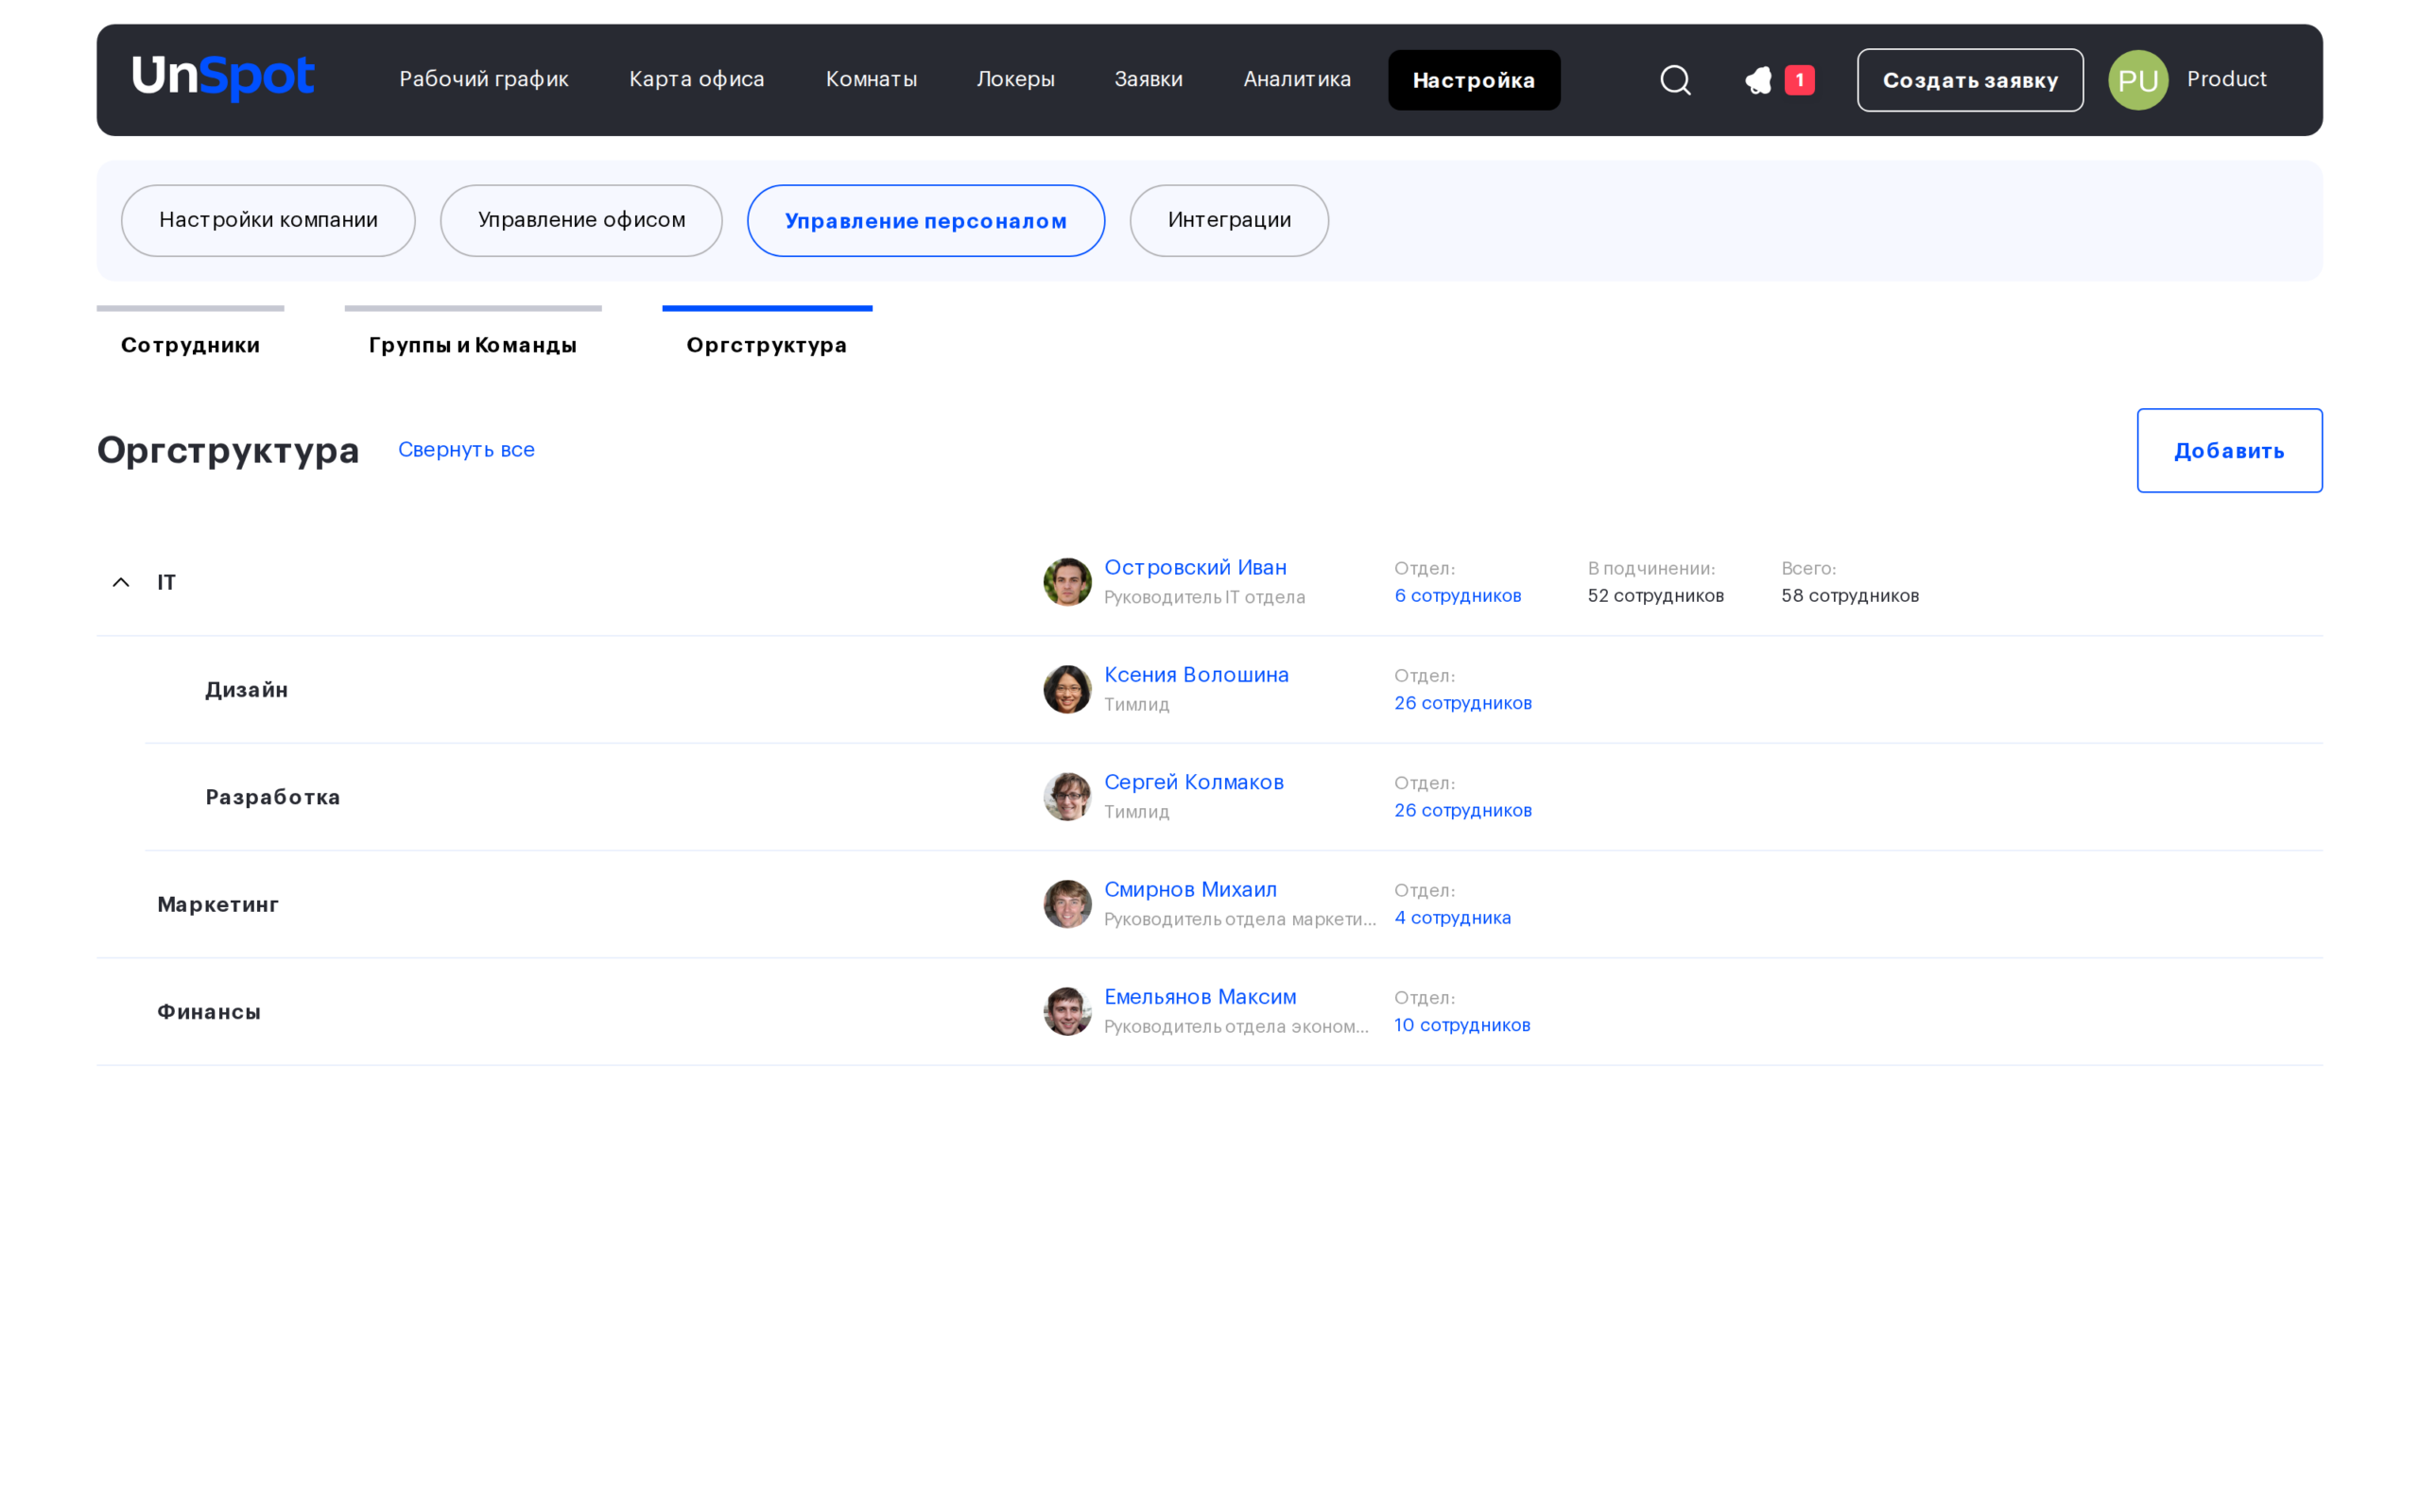The height and width of the screenshot is (1512, 2420).
Task: Click the Product user name
Action: click(2226, 79)
